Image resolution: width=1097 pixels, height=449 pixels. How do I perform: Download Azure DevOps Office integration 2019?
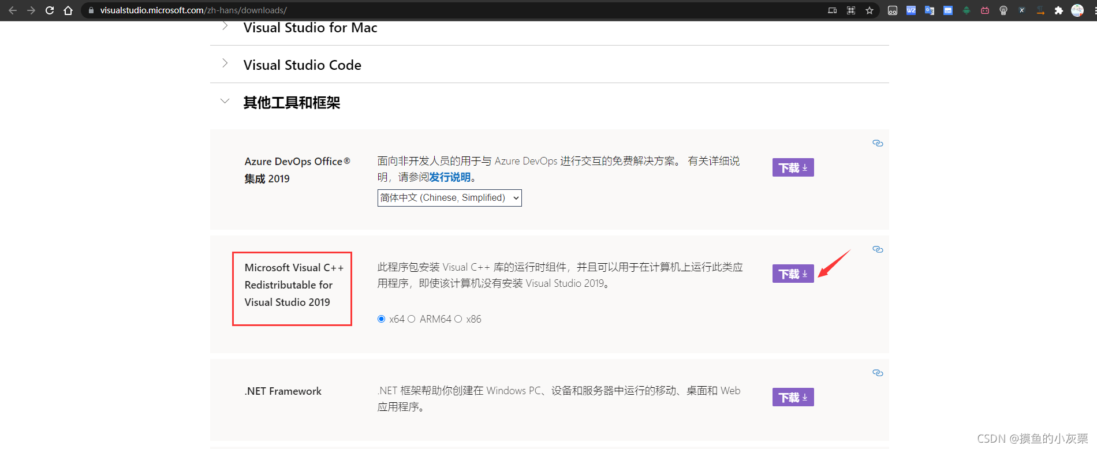click(x=793, y=167)
